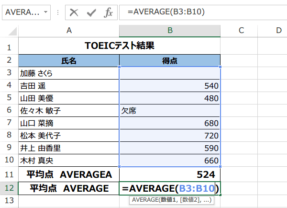This screenshot has height=208, width=287.
Task: Select row 5 header
Action: point(9,98)
